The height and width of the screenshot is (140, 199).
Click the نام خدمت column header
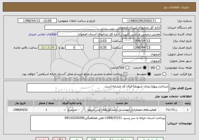click(x=122, y=103)
